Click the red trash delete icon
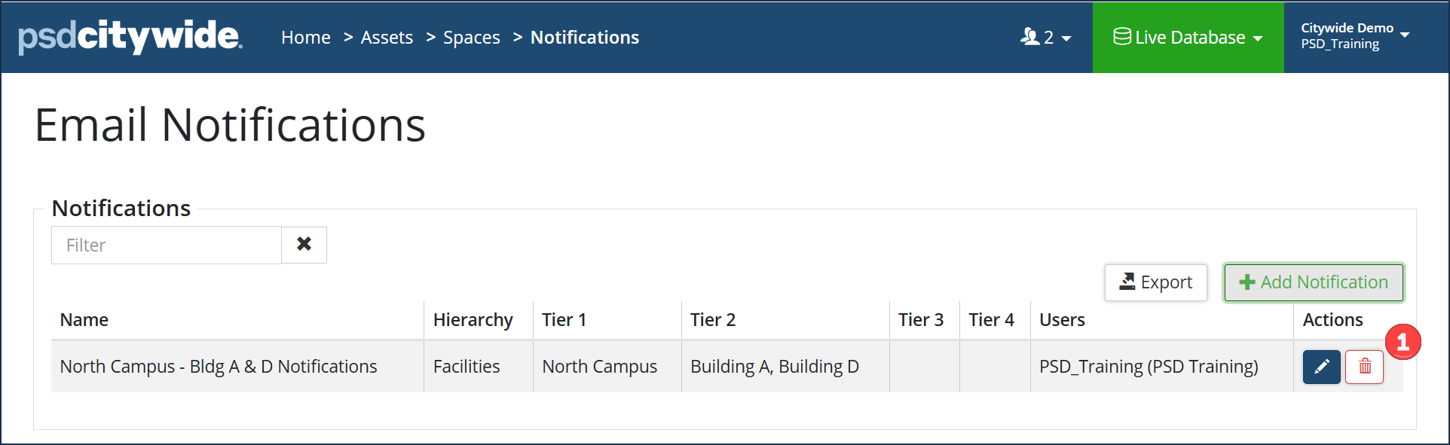Viewport: 1450px width, 445px height. (1365, 367)
